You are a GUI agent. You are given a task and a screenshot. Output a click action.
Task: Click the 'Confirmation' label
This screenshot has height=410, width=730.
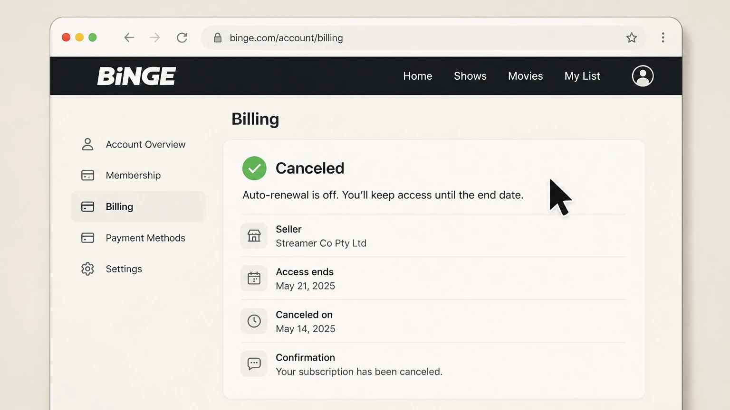point(305,357)
